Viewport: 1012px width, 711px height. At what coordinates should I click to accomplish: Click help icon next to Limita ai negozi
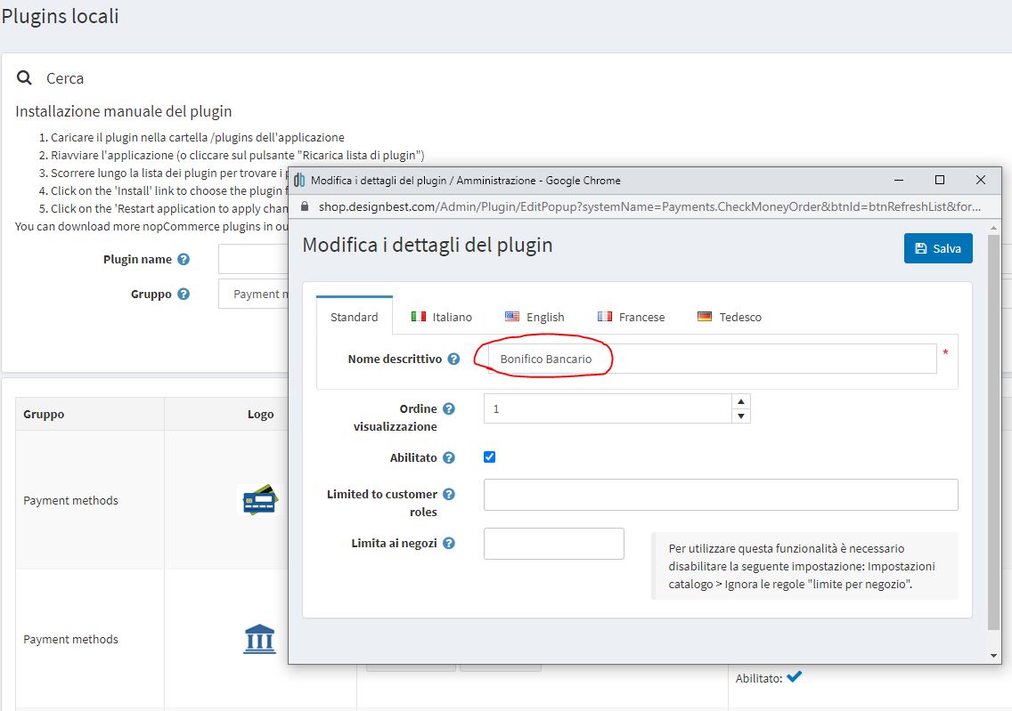pyautogui.click(x=449, y=543)
